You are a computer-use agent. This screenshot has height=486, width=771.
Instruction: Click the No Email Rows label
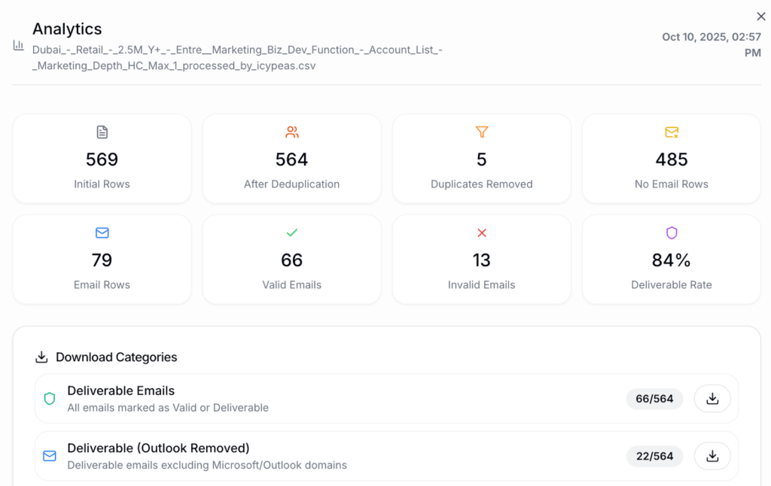pyautogui.click(x=672, y=184)
